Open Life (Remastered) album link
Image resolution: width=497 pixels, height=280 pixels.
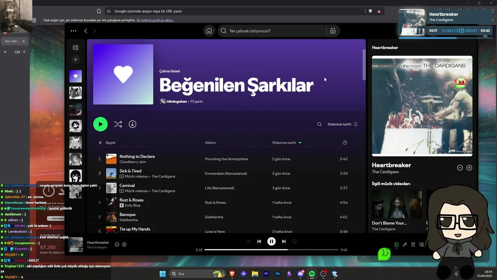pyautogui.click(x=219, y=188)
